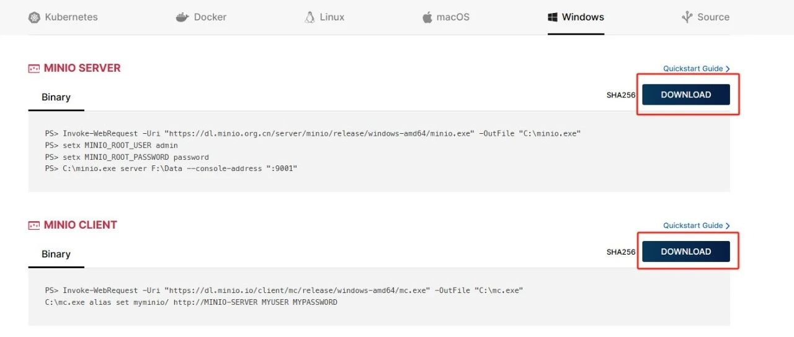Download the MinIO Server binary

(685, 95)
